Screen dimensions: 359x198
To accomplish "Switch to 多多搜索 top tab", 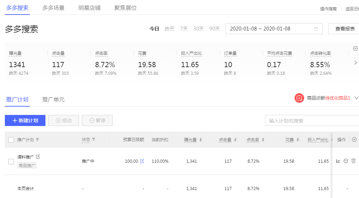I will 17,8.
